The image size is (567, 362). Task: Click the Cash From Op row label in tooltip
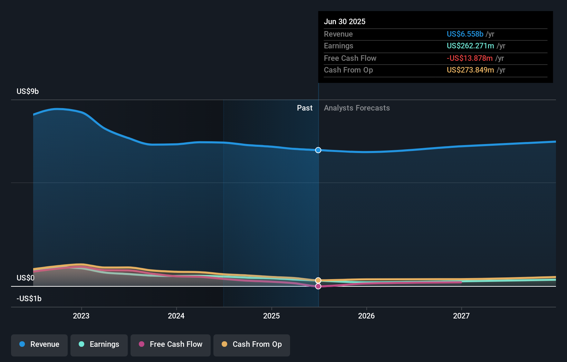348,70
